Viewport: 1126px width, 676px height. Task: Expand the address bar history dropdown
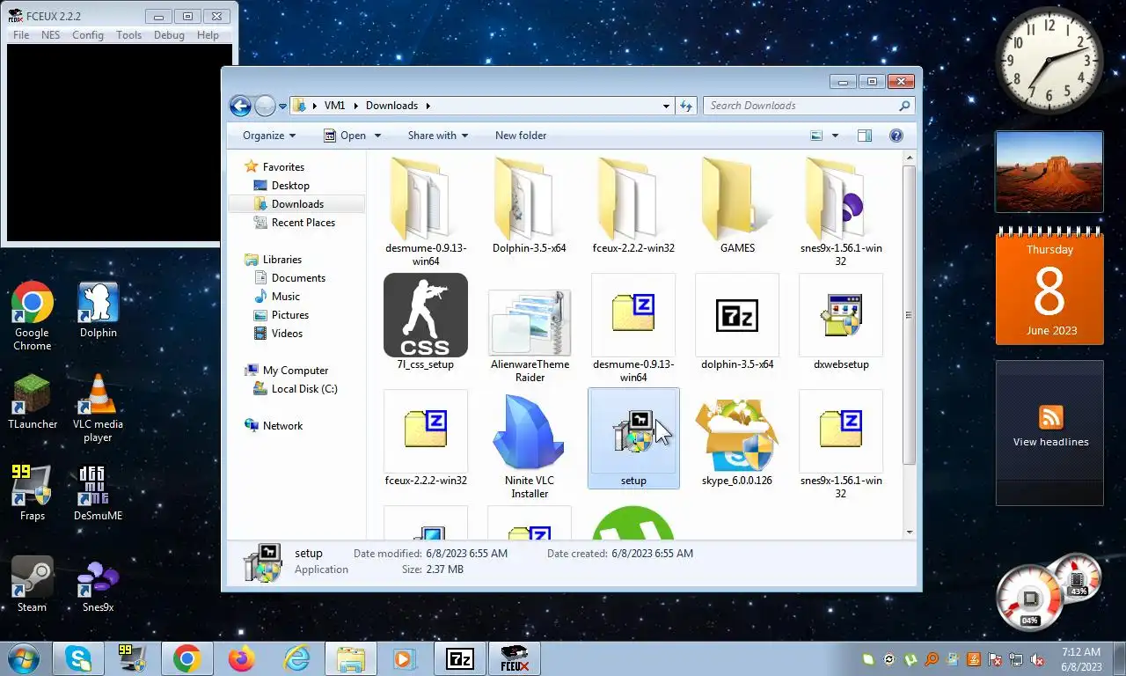666,106
